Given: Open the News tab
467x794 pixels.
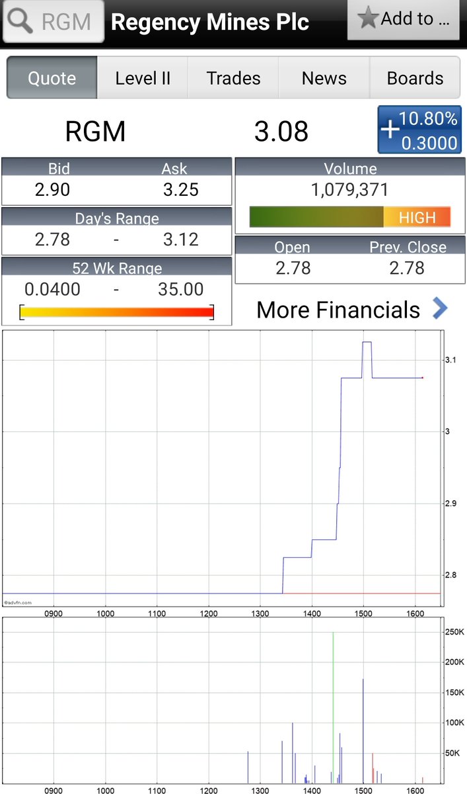Looking at the screenshot, I should [324, 78].
